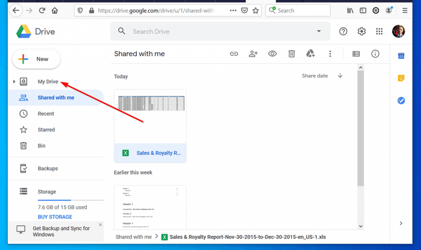Open More actions vertical dots in toolbar
The height and width of the screenshot is (250, 421).
tap(330, 54)
